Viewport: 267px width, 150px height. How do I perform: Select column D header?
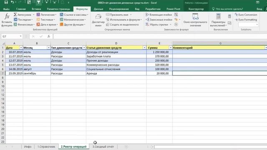click(116, 43)
